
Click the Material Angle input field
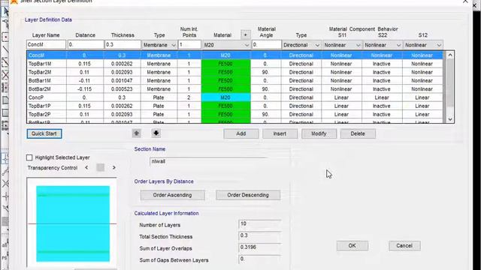[266, 45]
